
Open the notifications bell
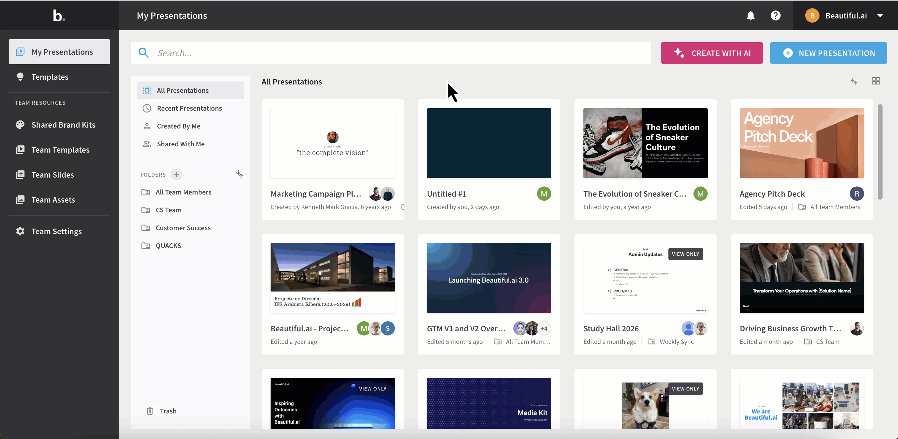click(751, 16)
